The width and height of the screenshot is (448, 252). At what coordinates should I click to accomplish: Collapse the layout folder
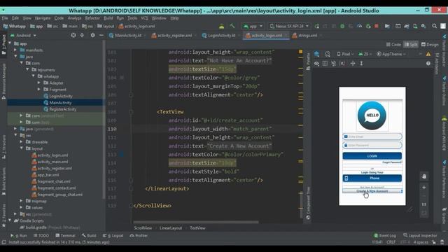tap(21, 148)
